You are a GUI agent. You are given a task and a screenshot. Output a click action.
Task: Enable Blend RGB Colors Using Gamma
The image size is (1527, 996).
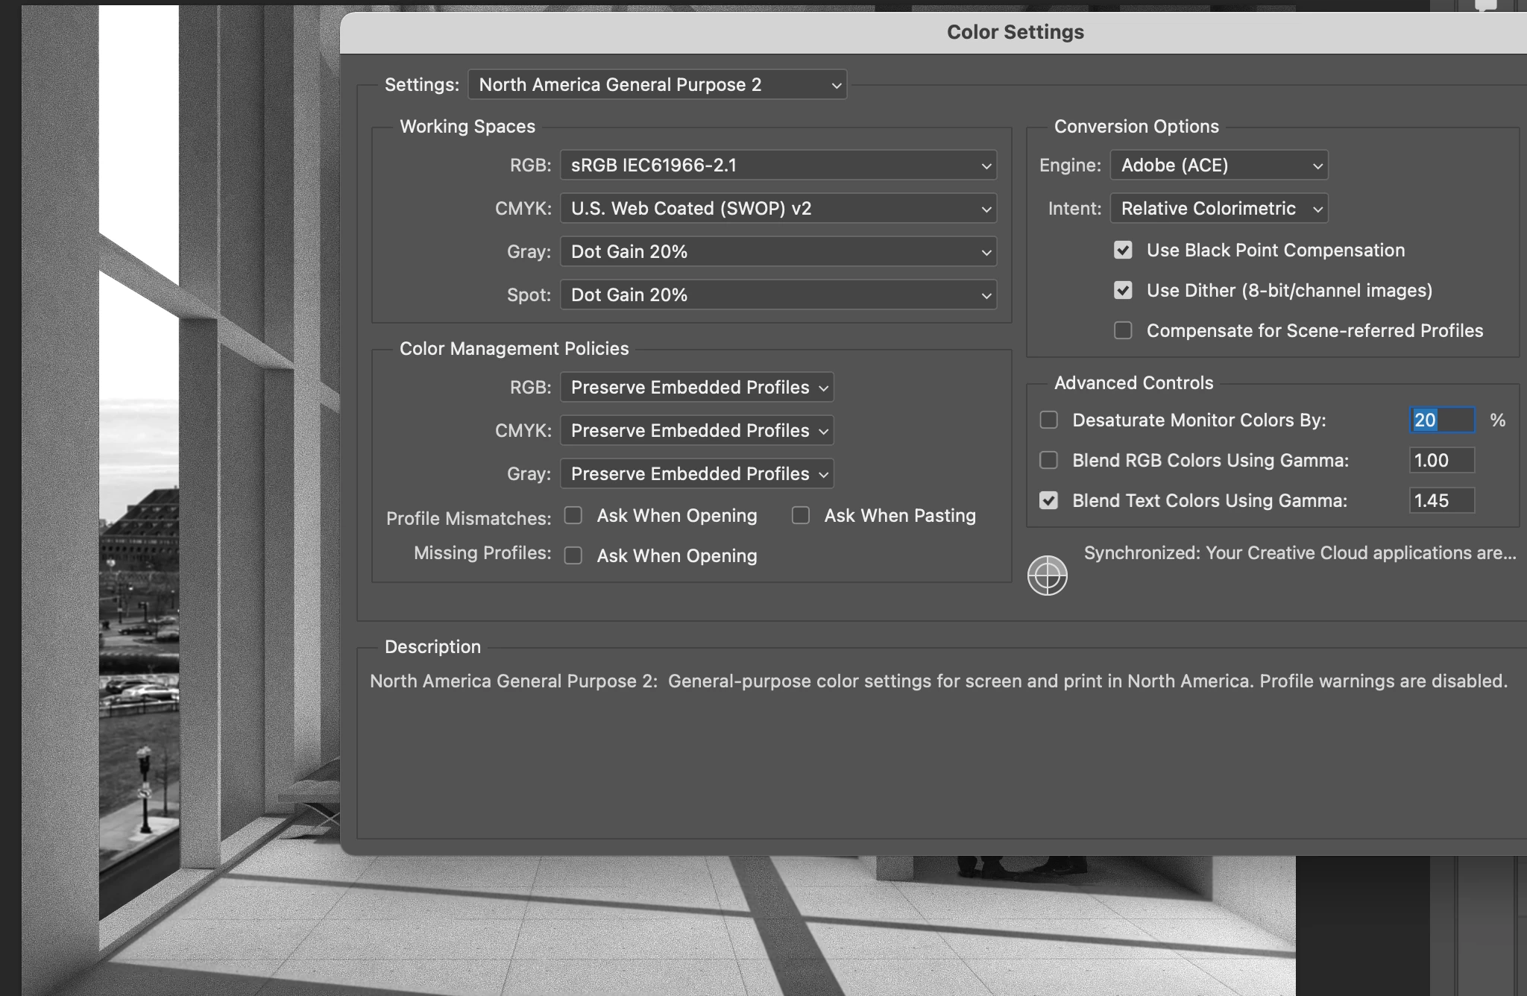(1048, 461)
